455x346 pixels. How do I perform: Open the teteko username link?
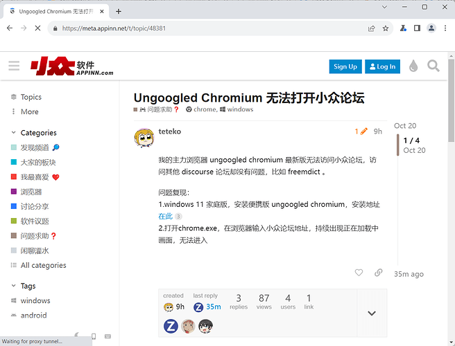(169, 131)
